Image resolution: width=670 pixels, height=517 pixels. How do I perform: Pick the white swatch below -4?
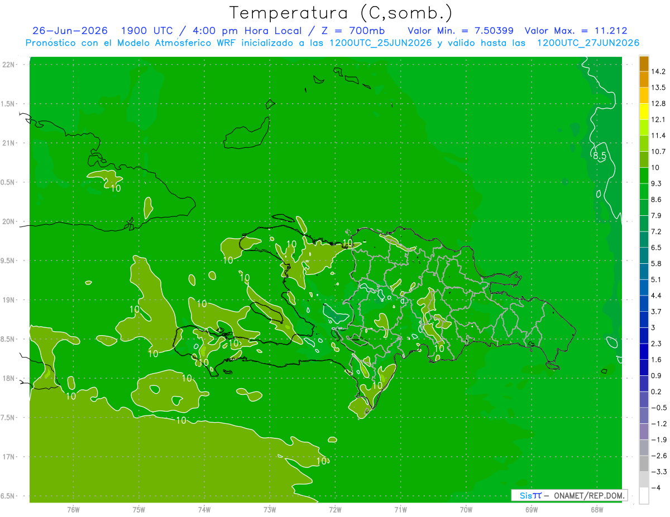point(644,496)
